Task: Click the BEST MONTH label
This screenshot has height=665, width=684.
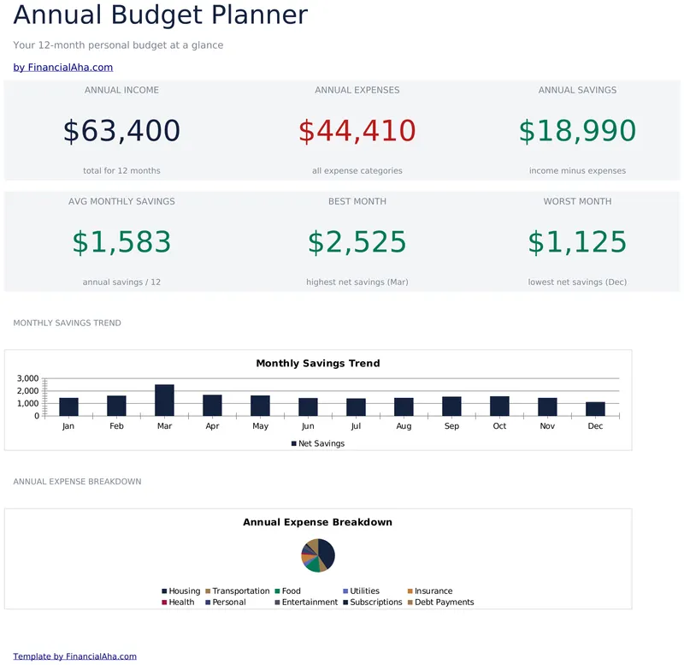Action: tap(357, 201)
